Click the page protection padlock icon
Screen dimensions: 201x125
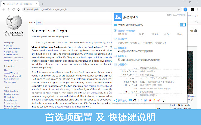pyautogui.click(x=196, y=31)
